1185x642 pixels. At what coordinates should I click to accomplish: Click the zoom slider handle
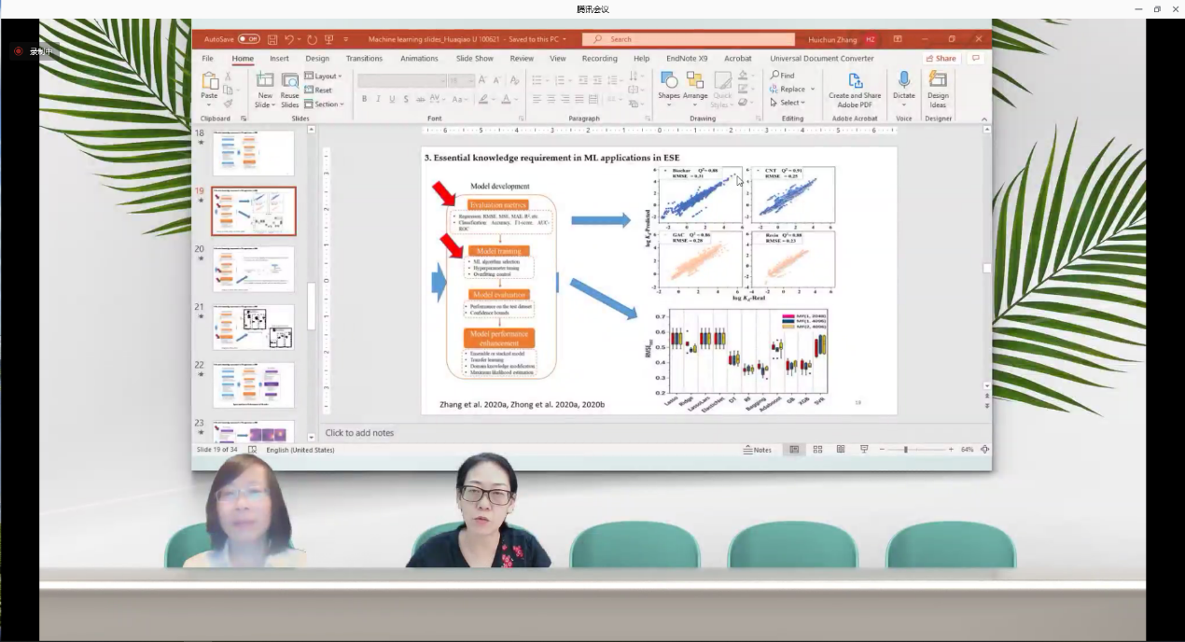[905, 450]
